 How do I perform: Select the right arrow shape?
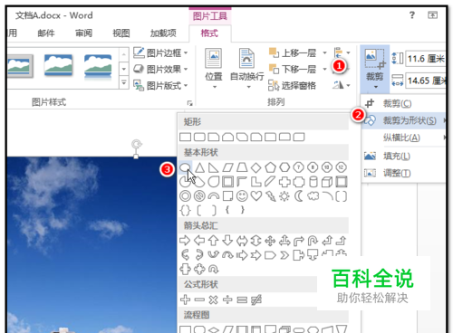coord(185,241)
